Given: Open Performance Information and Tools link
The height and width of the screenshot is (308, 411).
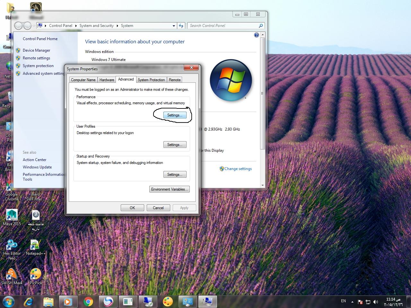Looking at the screenshot, I should tap(43, 177).
